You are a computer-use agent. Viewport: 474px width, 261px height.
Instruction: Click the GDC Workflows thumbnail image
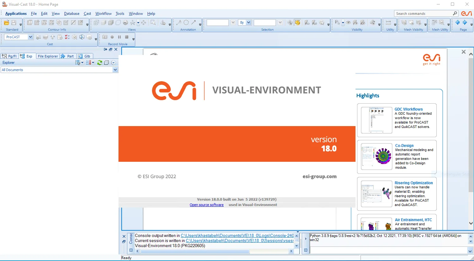[x=377, y=120]
